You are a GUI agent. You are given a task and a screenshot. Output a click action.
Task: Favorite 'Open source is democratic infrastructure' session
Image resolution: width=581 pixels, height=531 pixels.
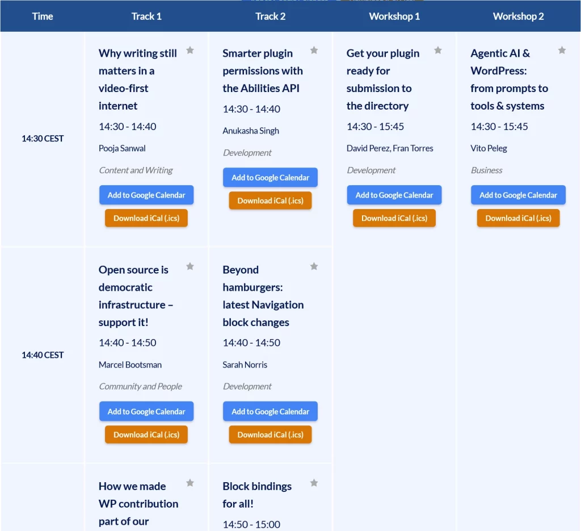click(x=190, y=266)
